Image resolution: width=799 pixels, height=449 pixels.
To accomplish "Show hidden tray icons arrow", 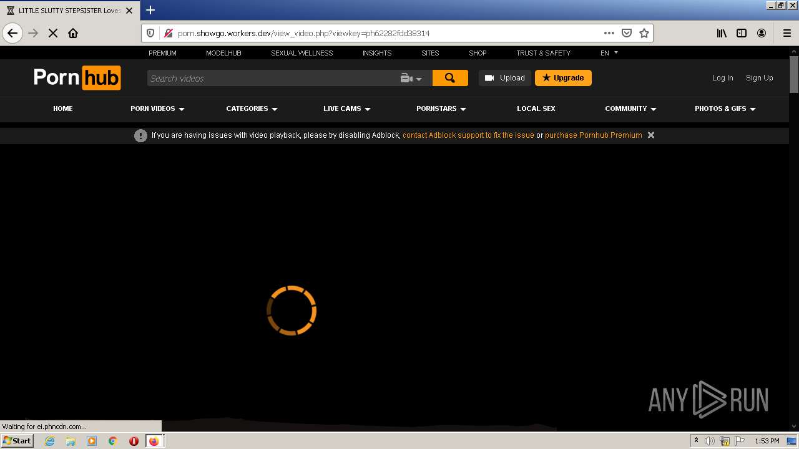I will (696, 440).
